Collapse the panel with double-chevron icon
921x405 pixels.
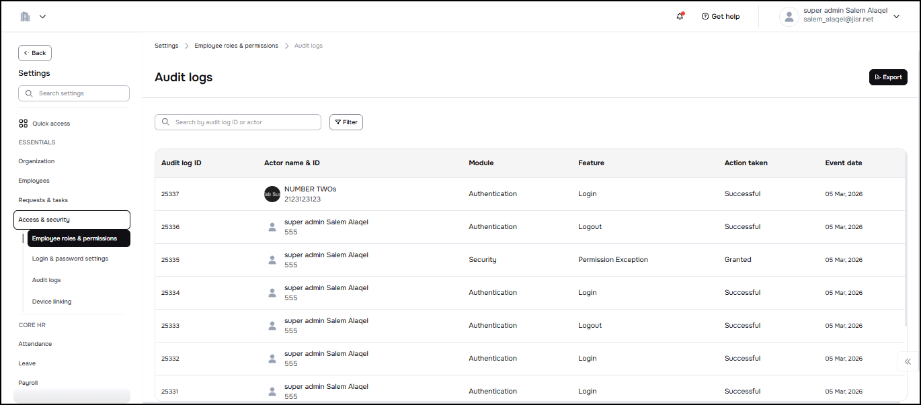click(x=908, y=361)
